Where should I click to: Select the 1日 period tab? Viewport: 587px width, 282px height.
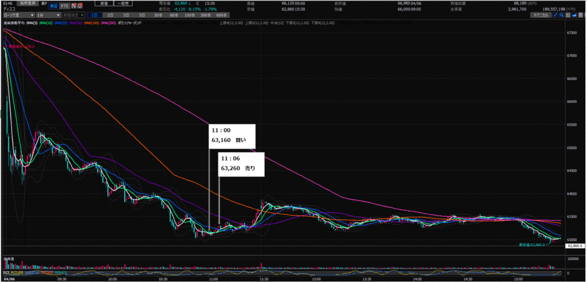pyautogui.click(x=95, y=15)
